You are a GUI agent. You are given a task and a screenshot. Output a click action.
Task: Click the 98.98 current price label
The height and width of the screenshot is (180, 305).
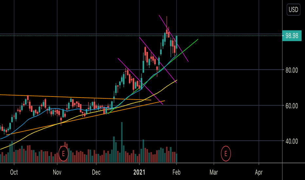click(x=292, y=36)
